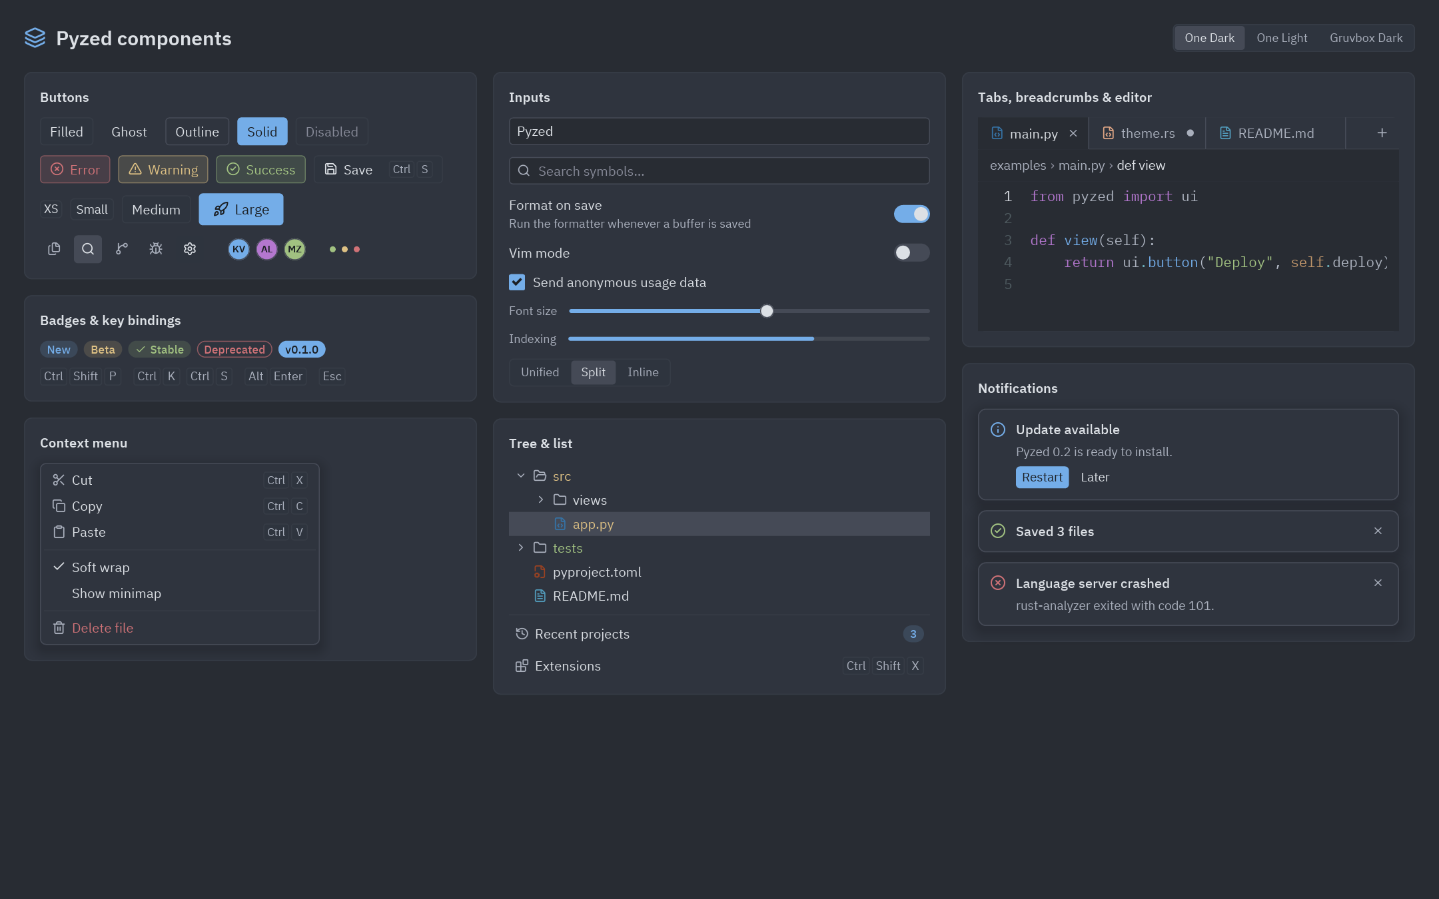Viewport: 1439px width, 899px height.
Task: Turn off Format on save toggle
Action: (911, 214)
